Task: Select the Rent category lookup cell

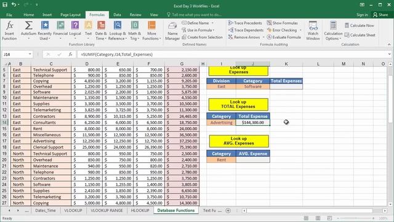Action: coord(222,160)
